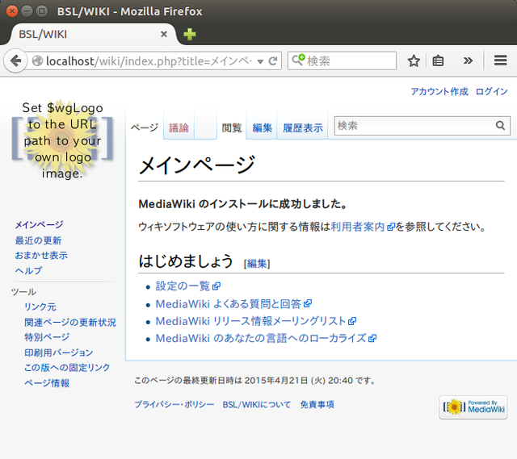Click the globe site identity icon

pyautogui.click(x=37, y=61)
